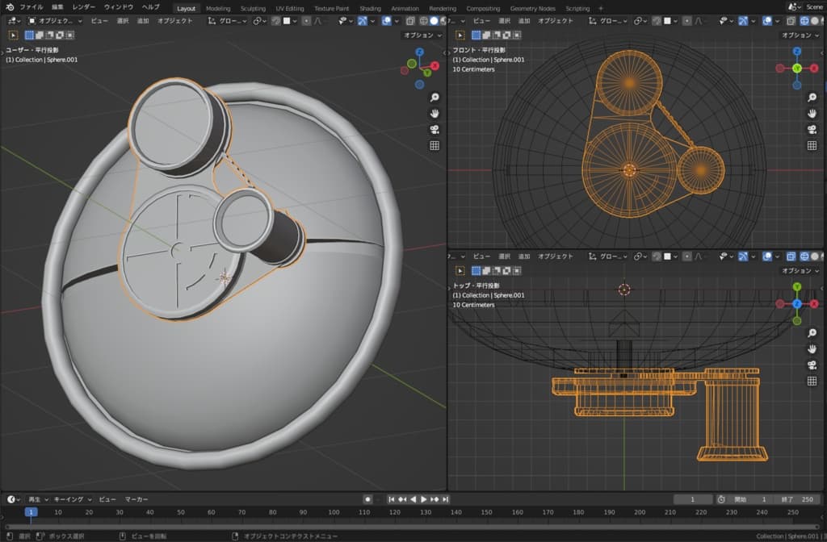Click the zoom magnifier icon in left viewport

tap(434, 97)
